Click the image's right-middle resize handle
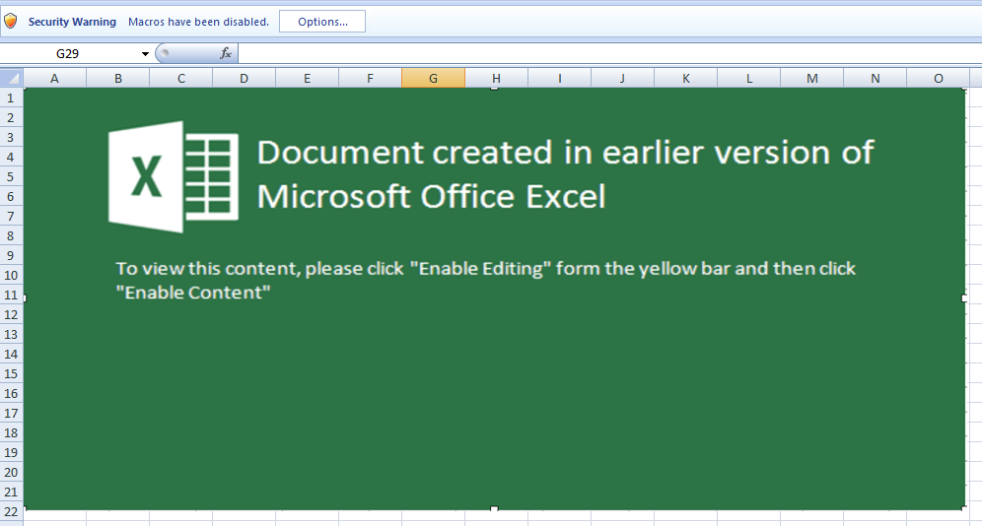982x526 pixels. coord(964,298)
